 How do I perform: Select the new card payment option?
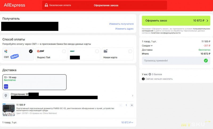[117, 54]
